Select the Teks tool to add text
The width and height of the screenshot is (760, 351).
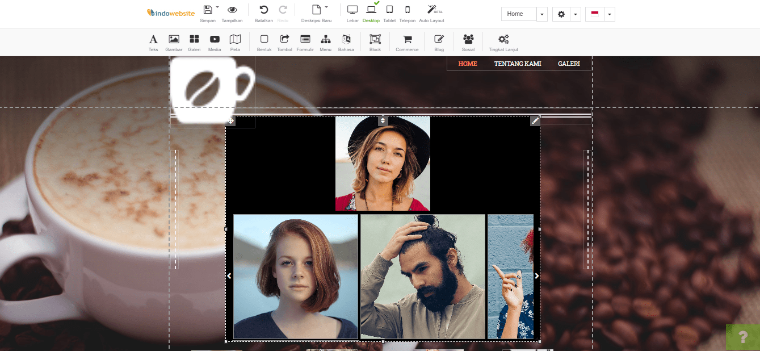(153, 41)
